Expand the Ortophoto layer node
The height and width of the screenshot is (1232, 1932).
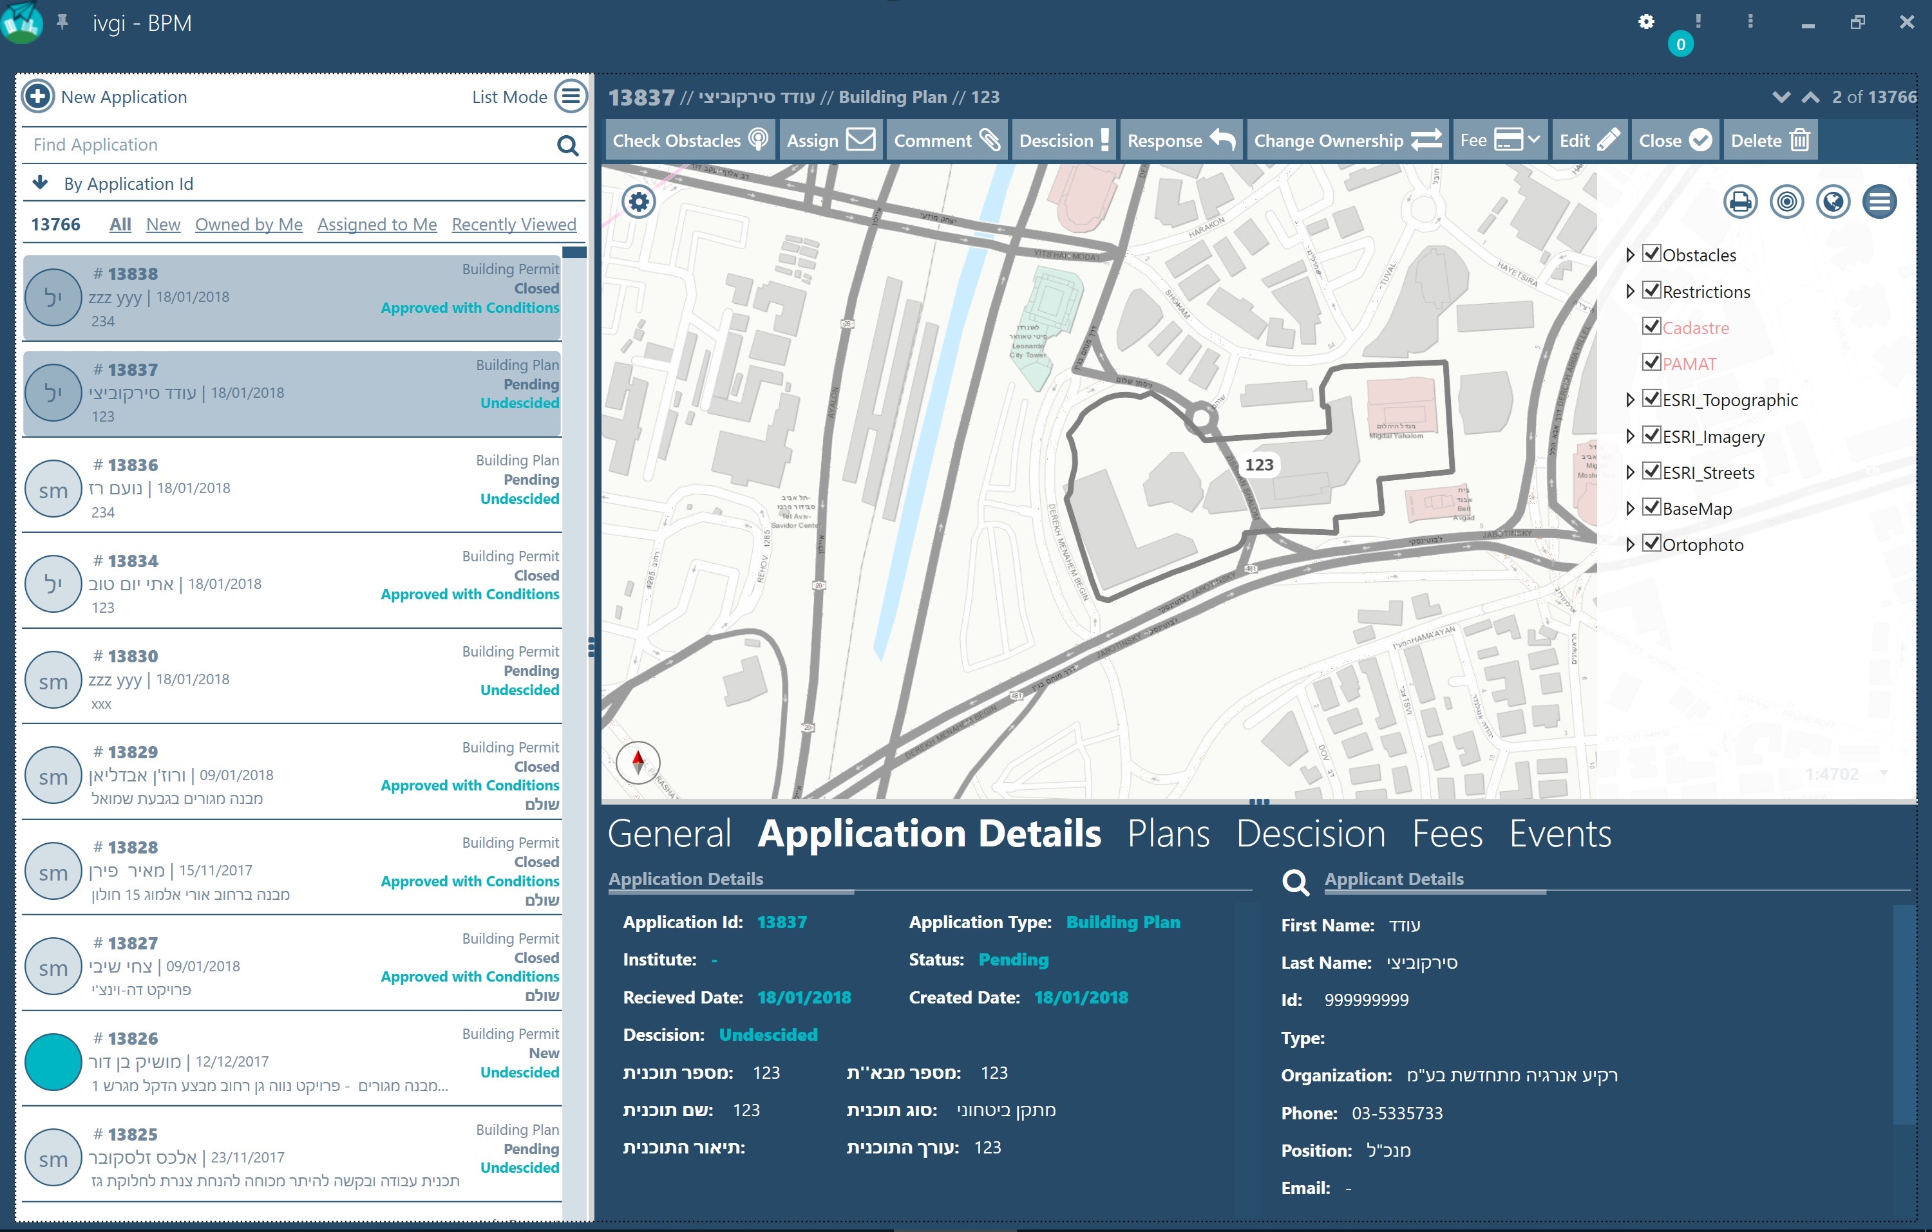tap(1629, 545)
